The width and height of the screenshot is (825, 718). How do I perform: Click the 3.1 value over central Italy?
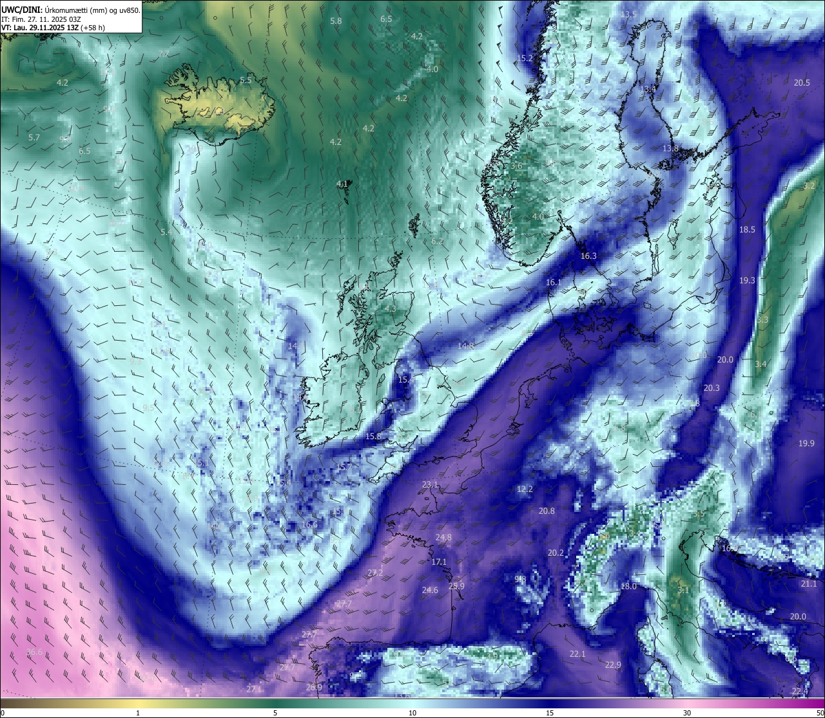683,590
